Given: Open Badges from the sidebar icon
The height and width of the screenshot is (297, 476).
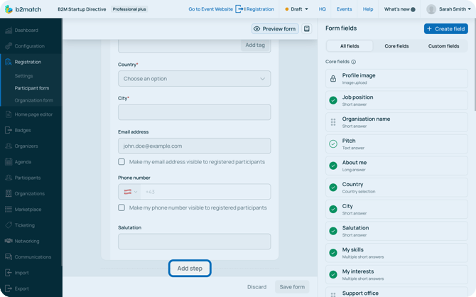Looking at the screenshot, I should pyautogui.click(x=9, y=130).
